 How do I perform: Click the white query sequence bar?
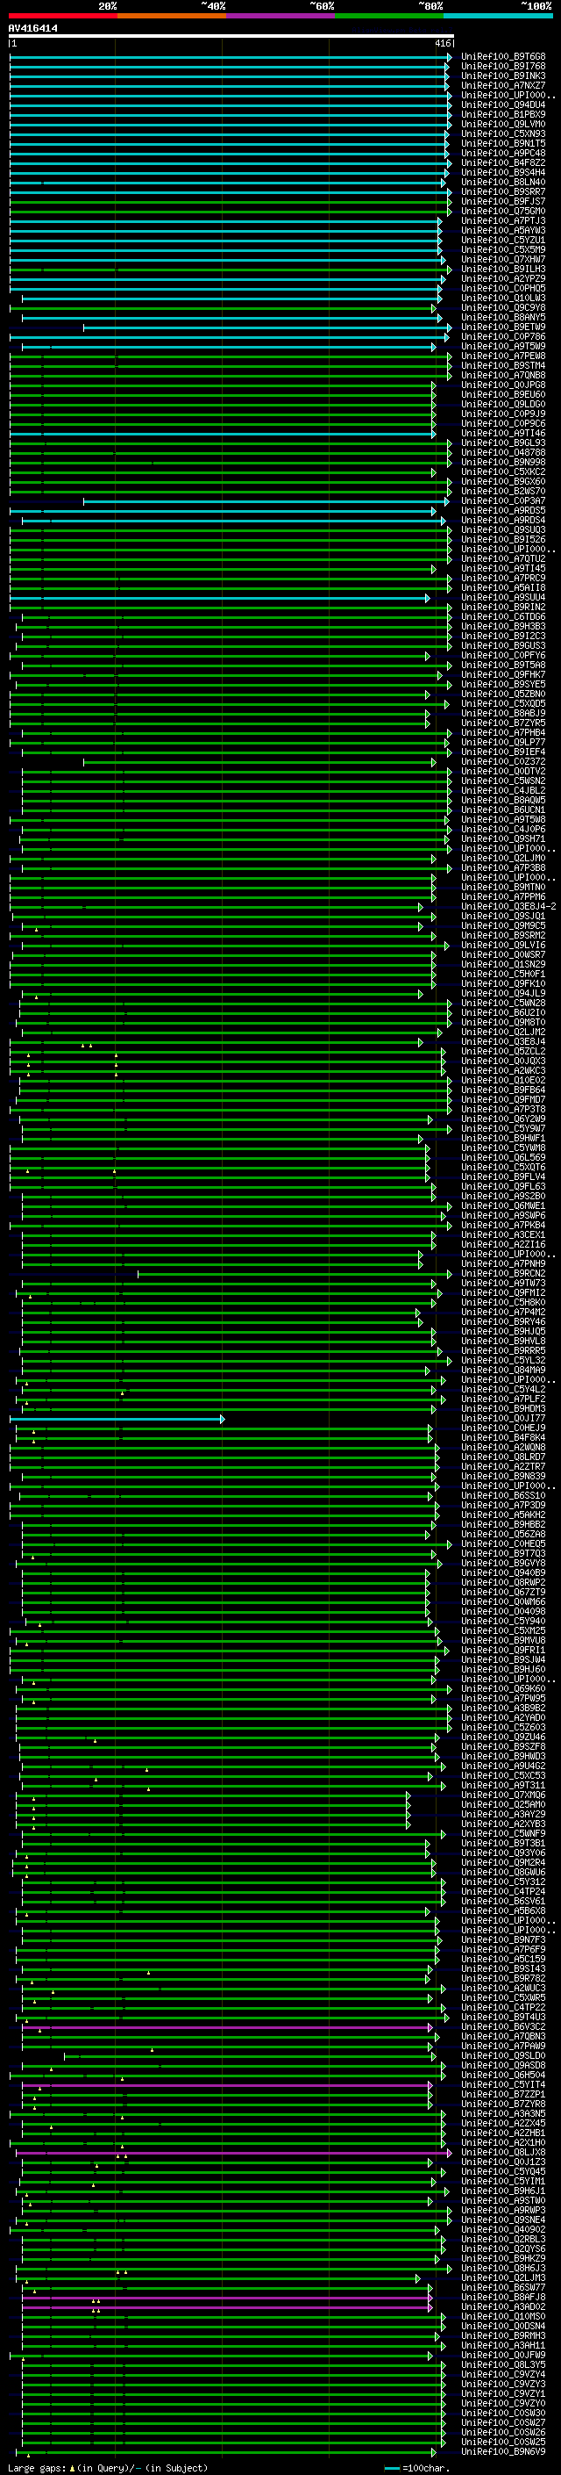[231, 37]
